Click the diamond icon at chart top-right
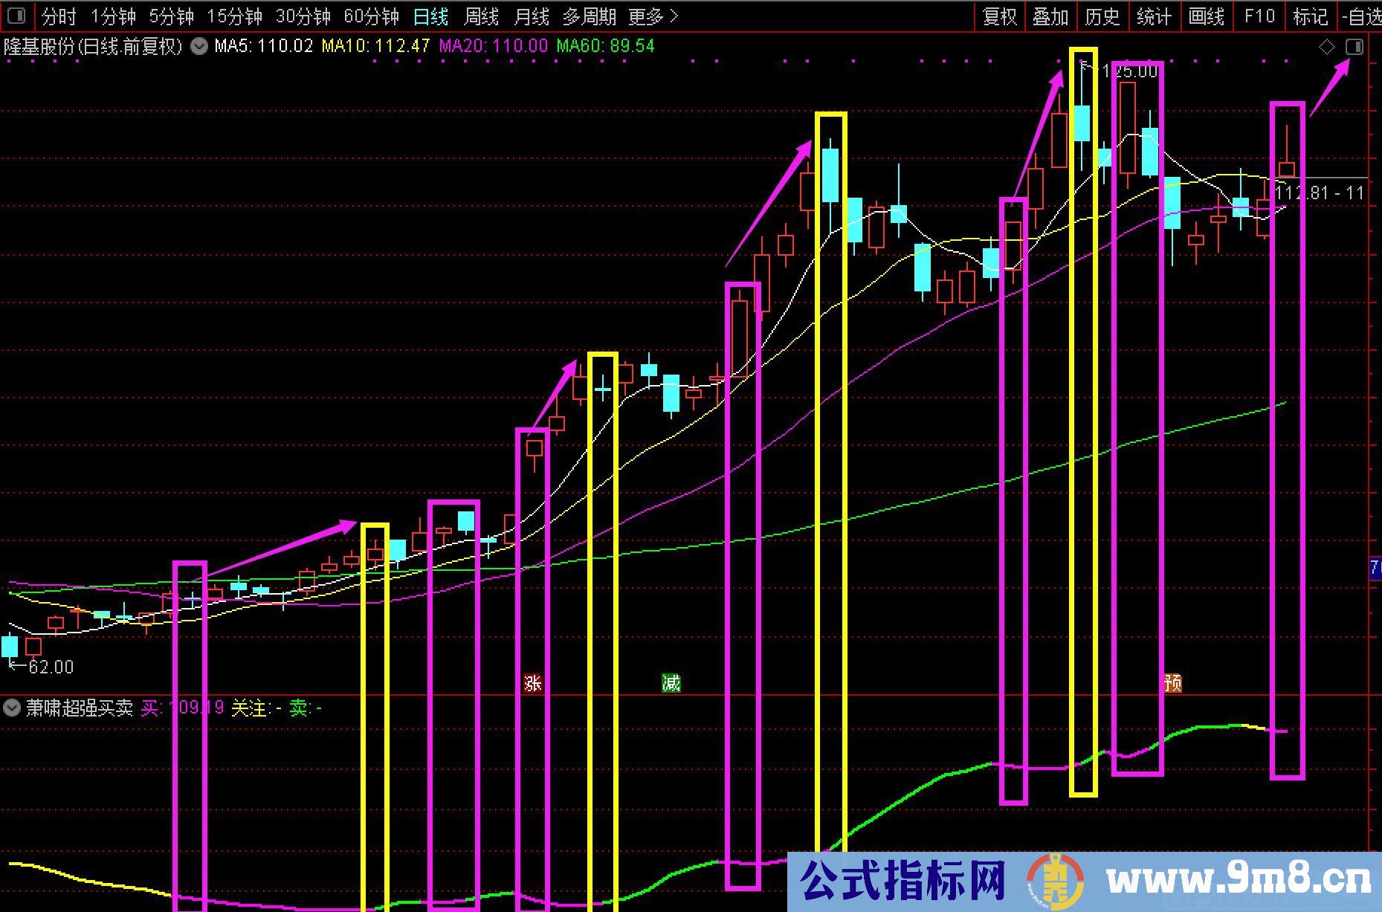The image size is (1382, 912). point(1326,47)
